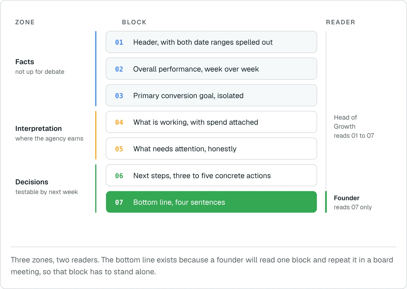Select the 'testable by next week' subtitle

[46, 192]
